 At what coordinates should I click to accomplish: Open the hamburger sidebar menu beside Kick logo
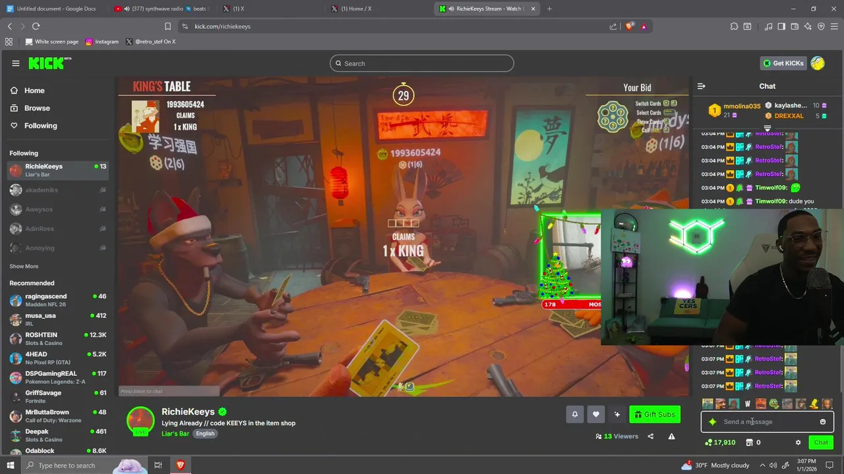point(15,63)
